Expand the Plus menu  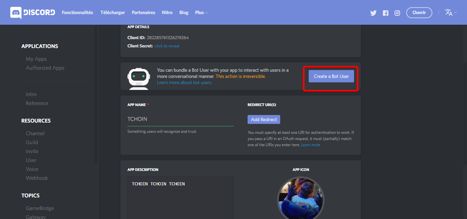coord(202,12)
